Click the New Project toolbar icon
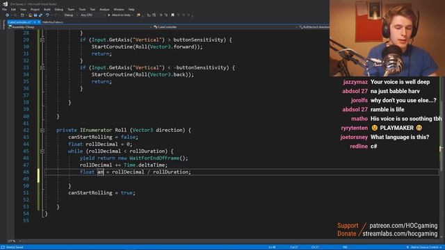Viewport: 445px width, 250px height. pyautogui.click(x=22, y=15)
